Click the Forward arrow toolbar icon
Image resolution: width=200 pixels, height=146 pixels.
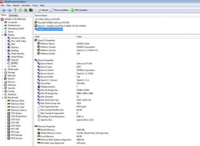(x=9, y=10)
